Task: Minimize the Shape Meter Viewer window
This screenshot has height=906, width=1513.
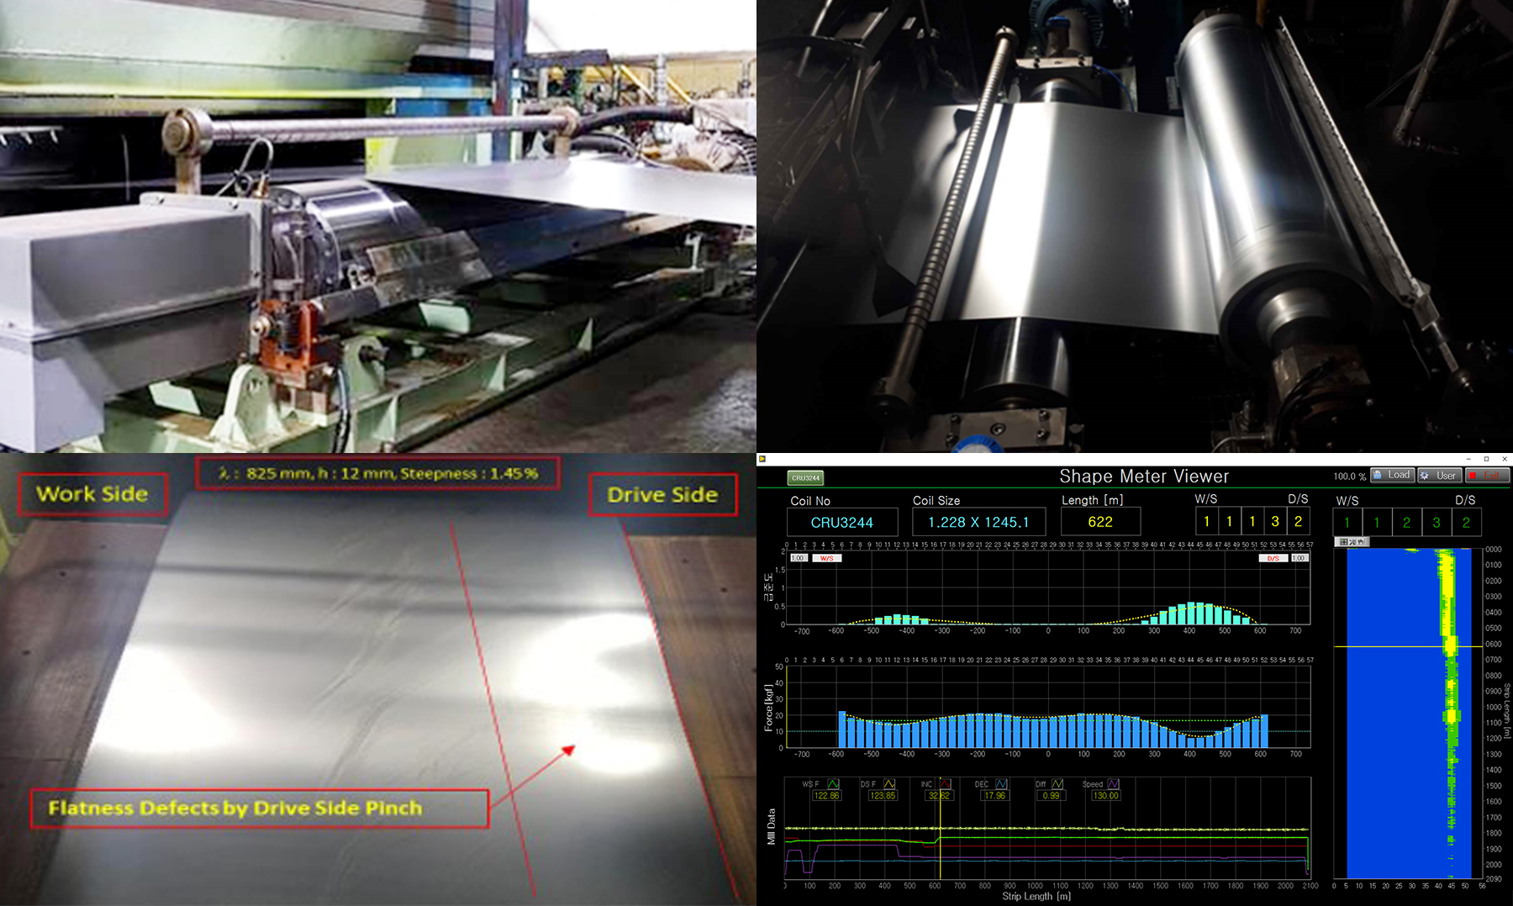Action: (1468, 459)
